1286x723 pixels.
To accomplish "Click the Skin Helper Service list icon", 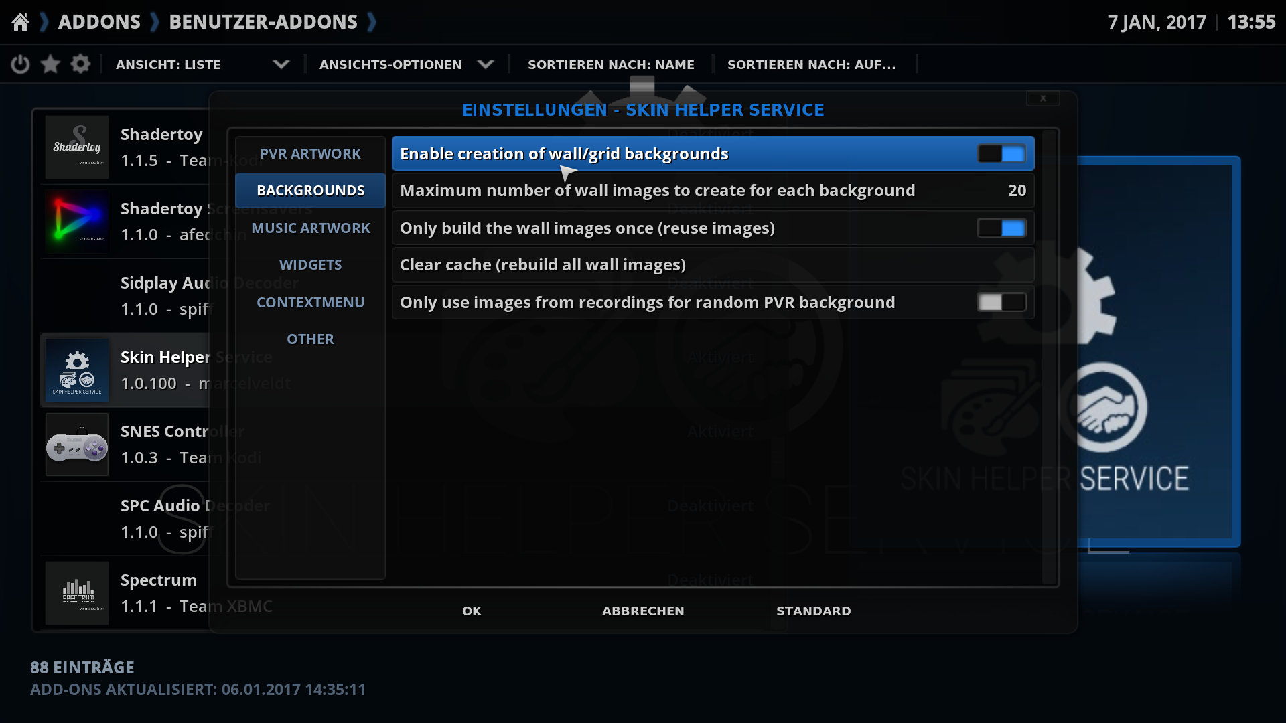I will (77, 370).
